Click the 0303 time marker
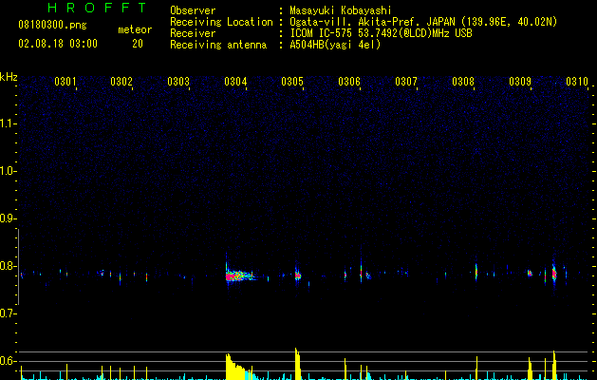This screenshot has height=380, width=597. pyautogui.click(x=178, y=82)
